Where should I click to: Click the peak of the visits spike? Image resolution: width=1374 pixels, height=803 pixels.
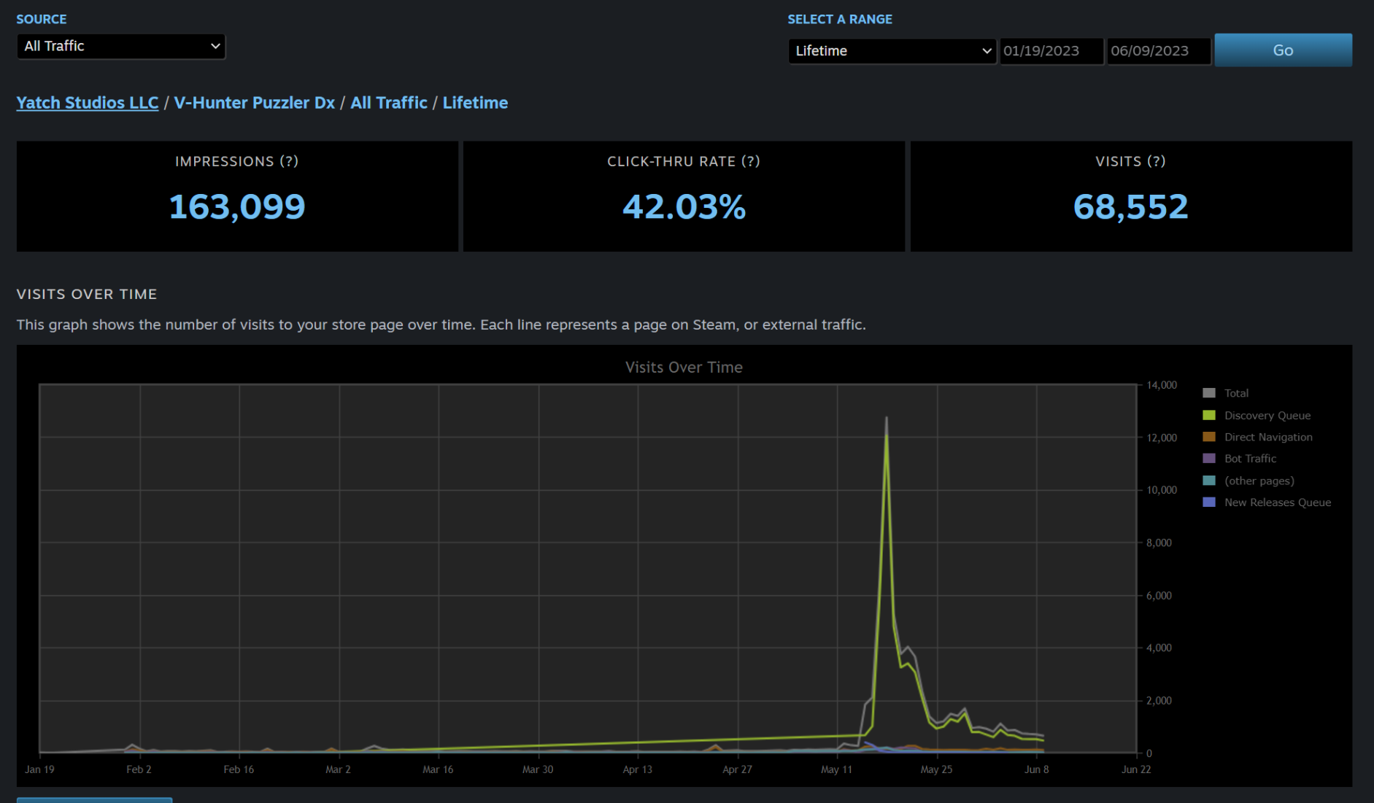click(x=887, y=419)
